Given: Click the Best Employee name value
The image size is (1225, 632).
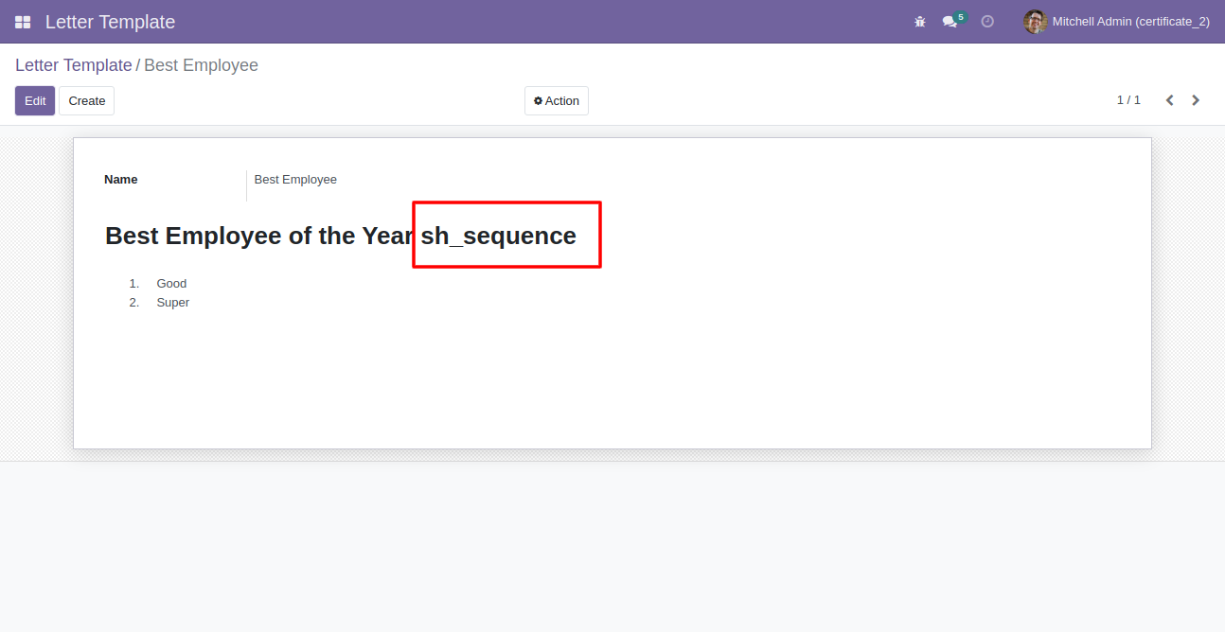Looking at the screenshot, I should 295,180.
